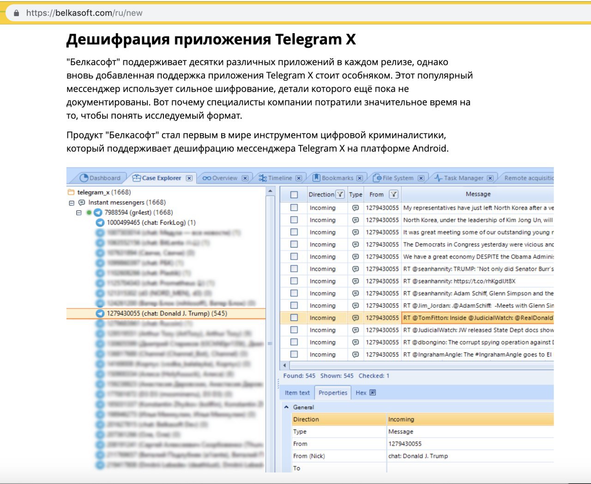Switch to the Properties tab
Screen dimensions: 591x484
[333, 393]
